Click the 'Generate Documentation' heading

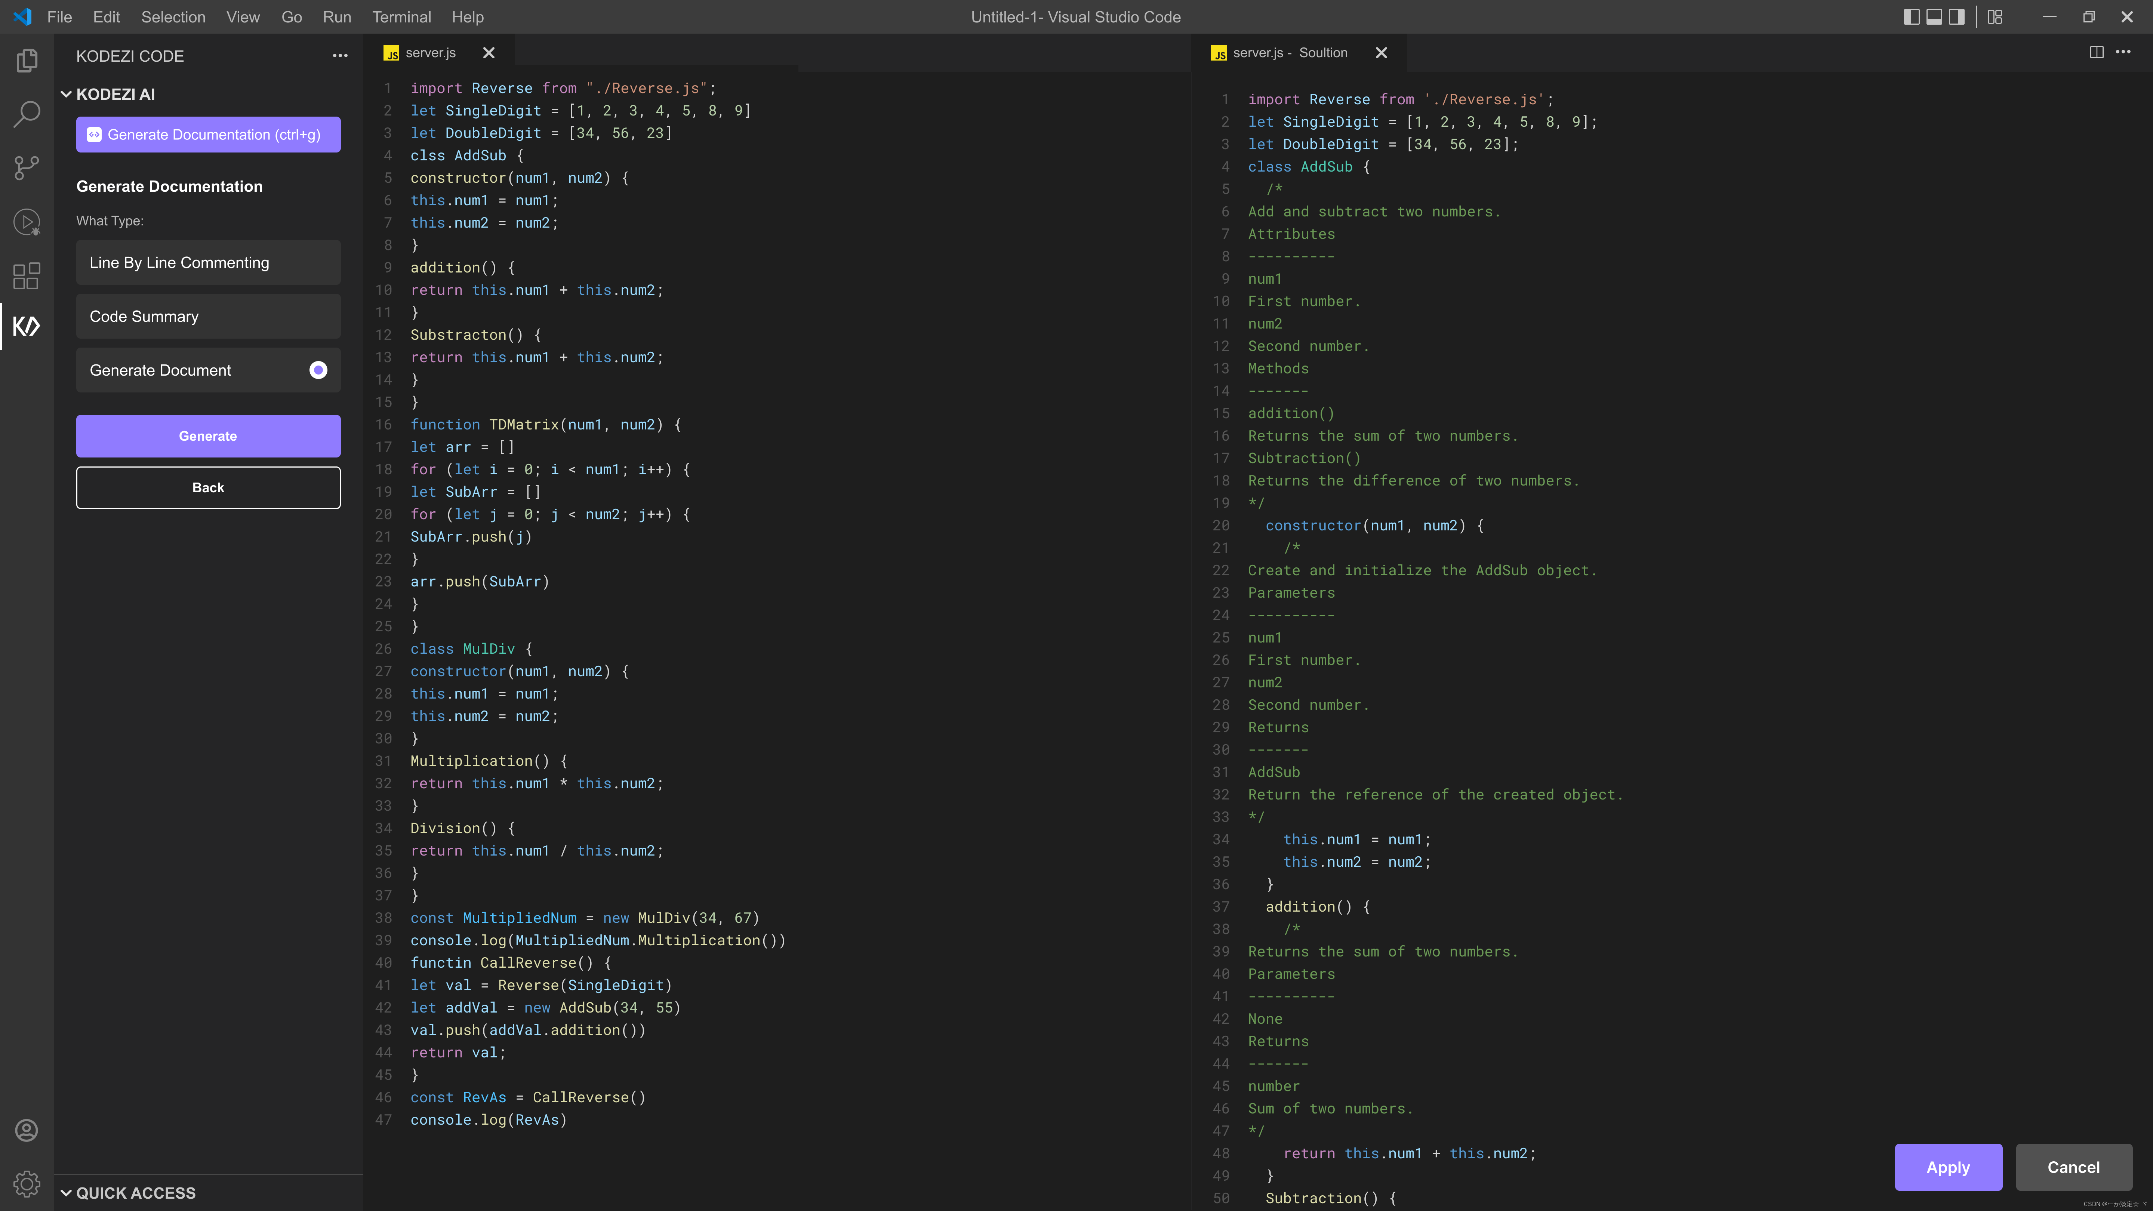169,187
